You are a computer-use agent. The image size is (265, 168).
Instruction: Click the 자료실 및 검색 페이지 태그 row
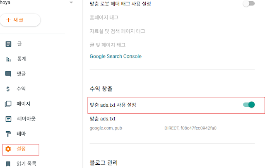click(x=117, y=31)
